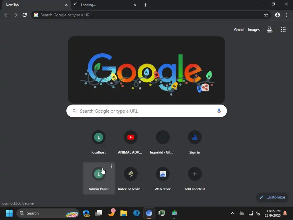Open the Web Store shortcut
This screenshot has height=220, width=293.
pyautogui.click(x=163, y=179)
